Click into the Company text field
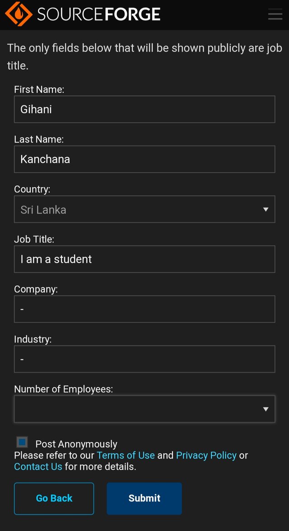Image resolution: width=289 pixels, height=531 pixels. point(144,309)
